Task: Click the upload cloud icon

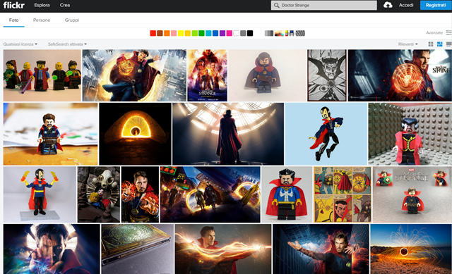Action: click(388, 5)
